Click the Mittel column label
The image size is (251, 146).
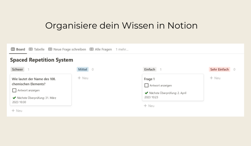83,69
